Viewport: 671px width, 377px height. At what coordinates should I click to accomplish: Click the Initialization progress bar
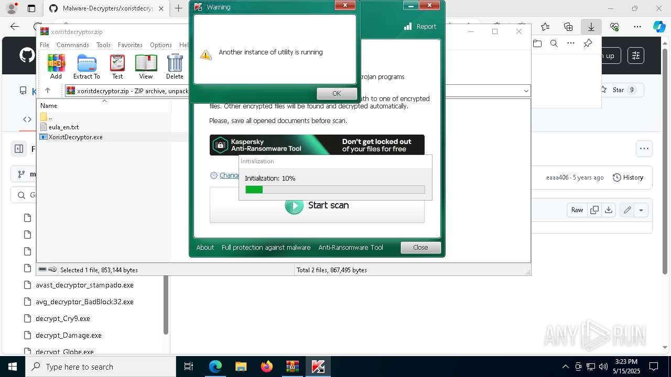click(335, 190)
